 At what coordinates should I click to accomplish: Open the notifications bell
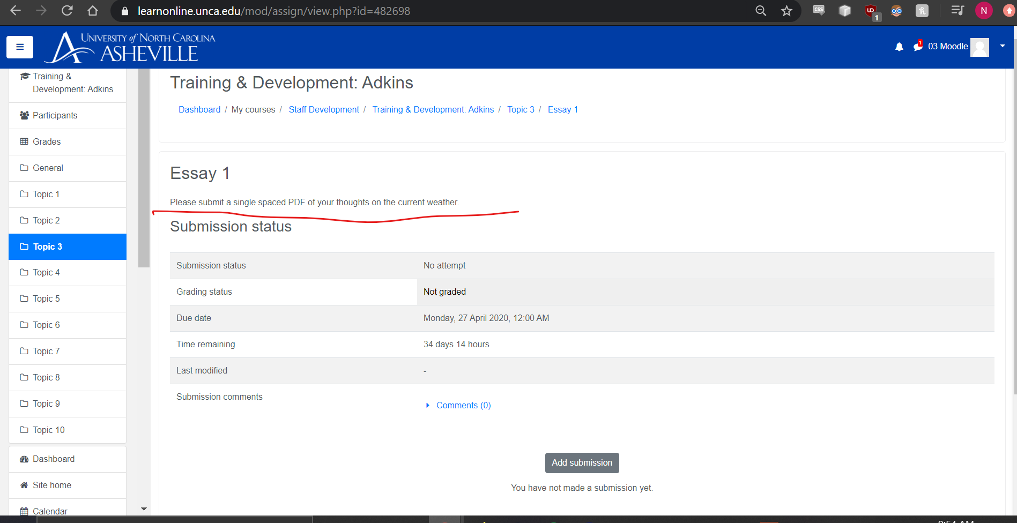click(899, 47)
